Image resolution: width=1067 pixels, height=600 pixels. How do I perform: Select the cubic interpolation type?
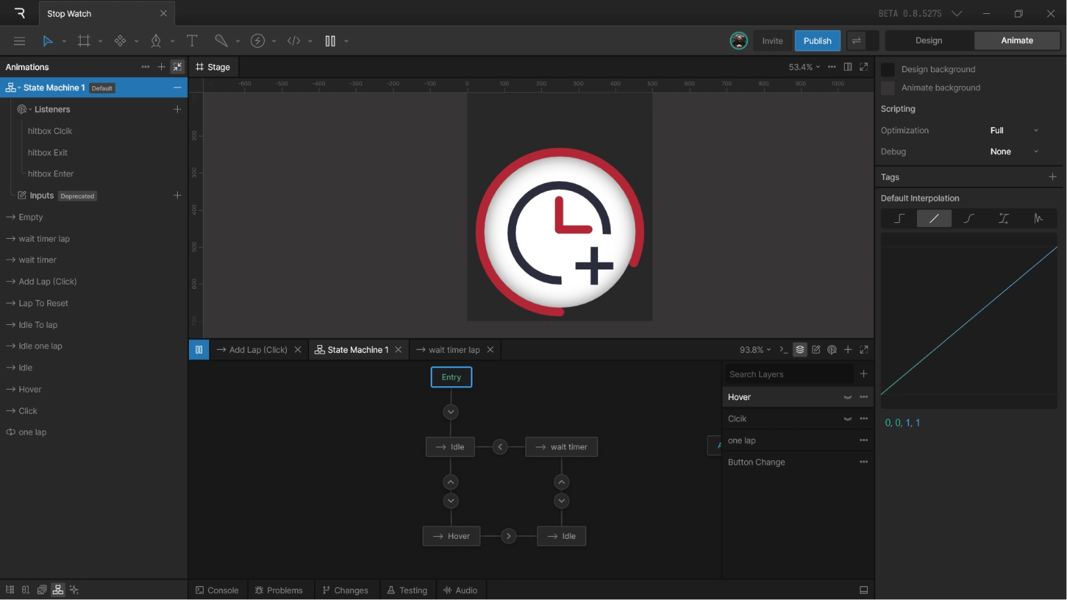coord(969,218)
